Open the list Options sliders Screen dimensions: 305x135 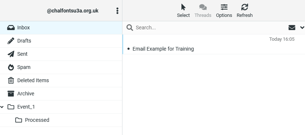coord(224,11)
